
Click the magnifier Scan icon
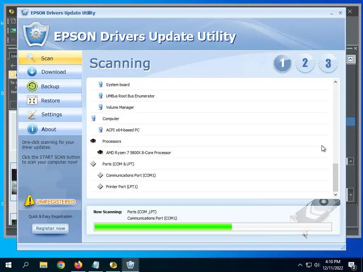click(x=31, y=58)
